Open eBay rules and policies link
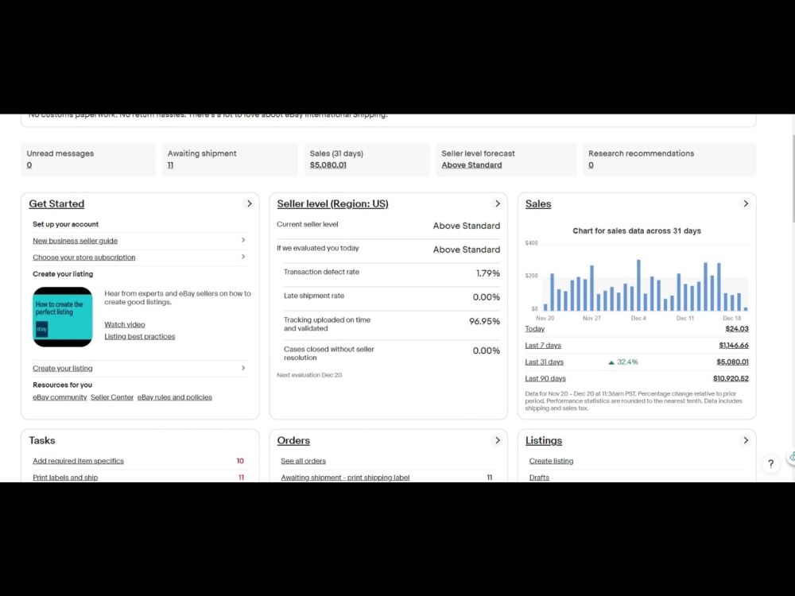795x596 pixels. [x=174, y=397]
